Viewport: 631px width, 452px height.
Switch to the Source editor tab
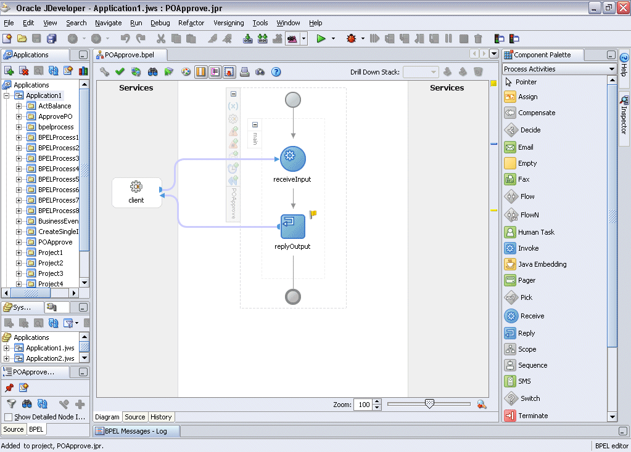135,417
